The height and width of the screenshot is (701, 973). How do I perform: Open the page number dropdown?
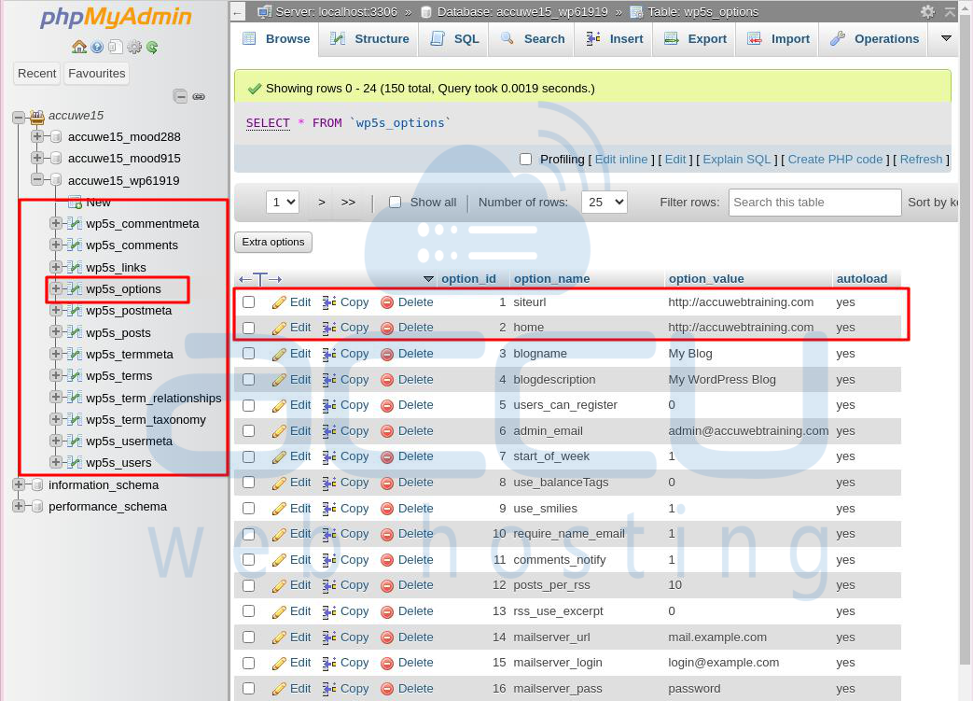pos(283,202)
